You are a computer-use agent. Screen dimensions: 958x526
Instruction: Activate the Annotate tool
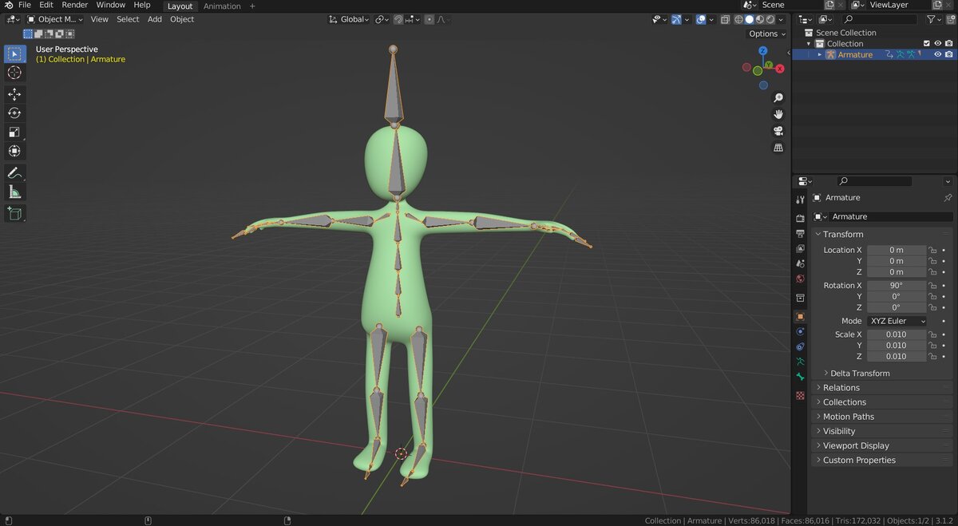tap(14, 173)
